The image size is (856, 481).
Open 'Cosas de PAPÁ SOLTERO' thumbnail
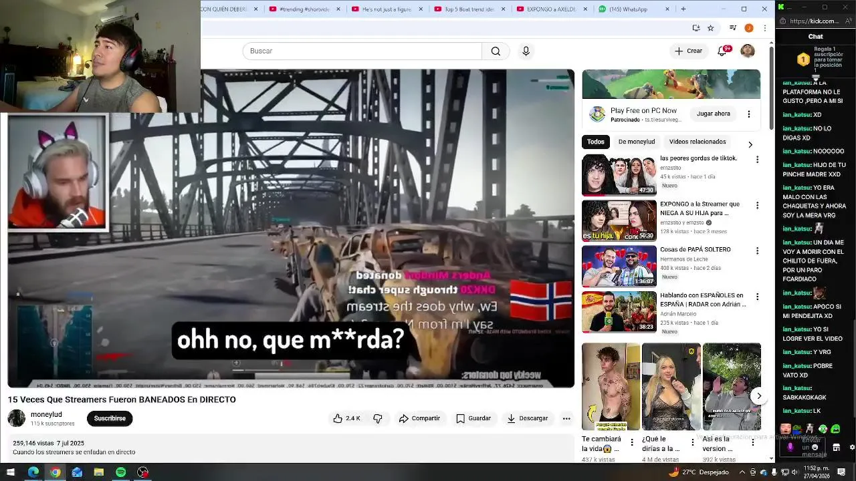(x=619, y=266)
